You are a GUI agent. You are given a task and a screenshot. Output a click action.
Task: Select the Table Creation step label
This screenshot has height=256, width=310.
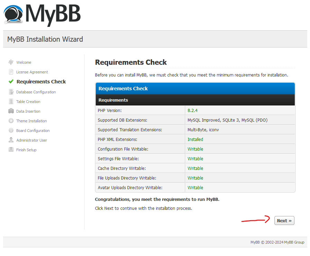[28, 102]
